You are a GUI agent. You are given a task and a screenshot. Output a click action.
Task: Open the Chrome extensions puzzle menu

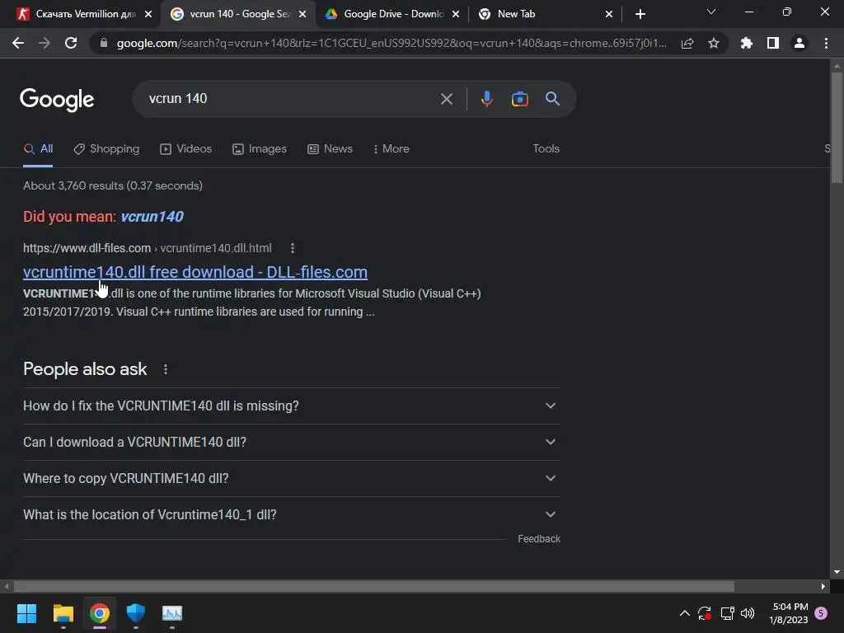point(746,43)
